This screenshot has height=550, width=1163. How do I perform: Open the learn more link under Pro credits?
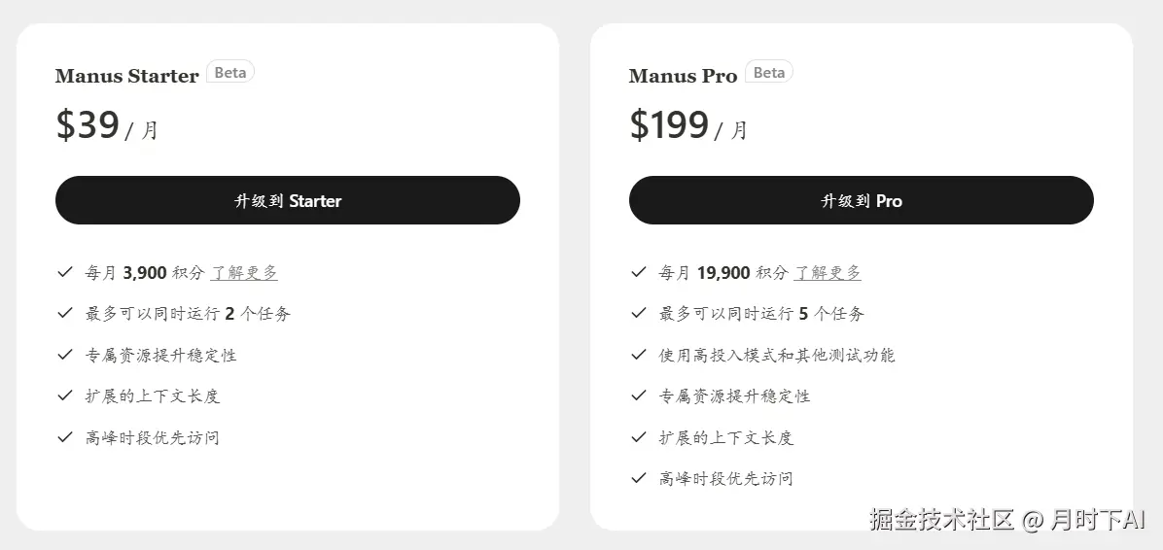pyautogui.click(x=828, y=273)
